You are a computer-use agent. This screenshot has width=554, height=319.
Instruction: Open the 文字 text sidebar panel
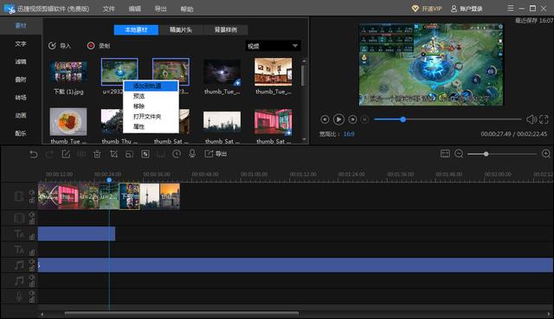point(21,44)
